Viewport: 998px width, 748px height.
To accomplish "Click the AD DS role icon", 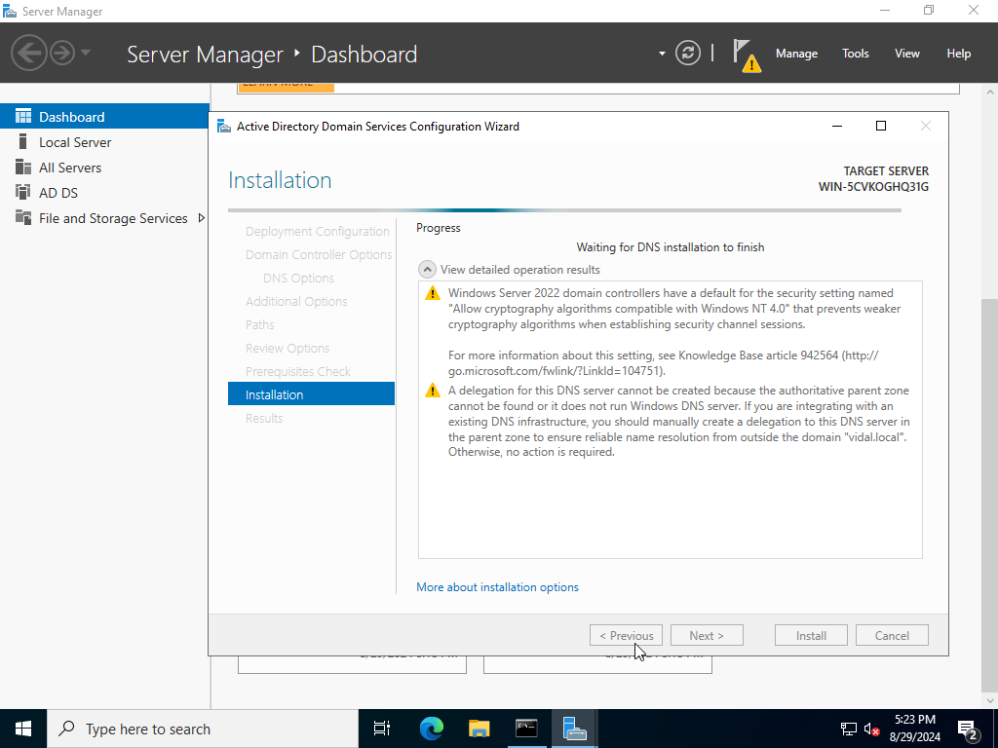I will (23, 192).
